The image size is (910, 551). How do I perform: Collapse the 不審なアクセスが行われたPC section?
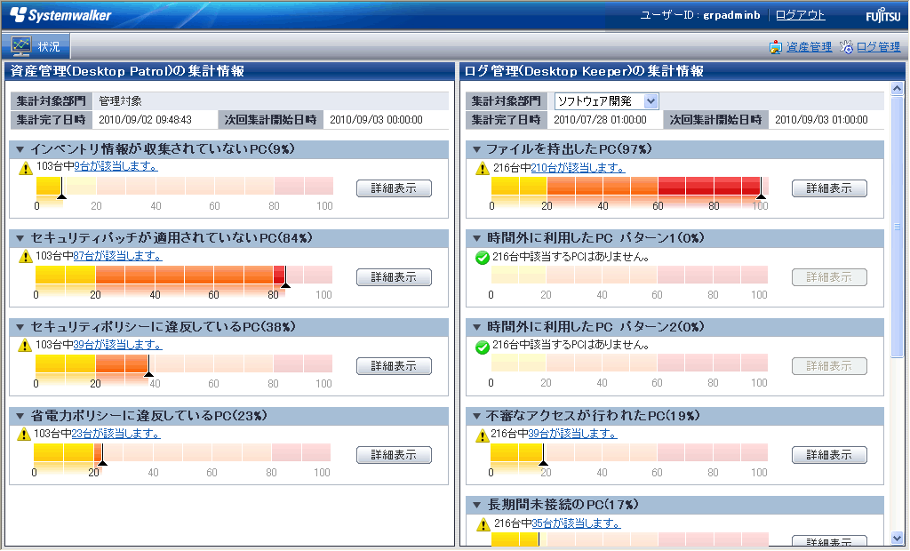[x=477, y=416]
